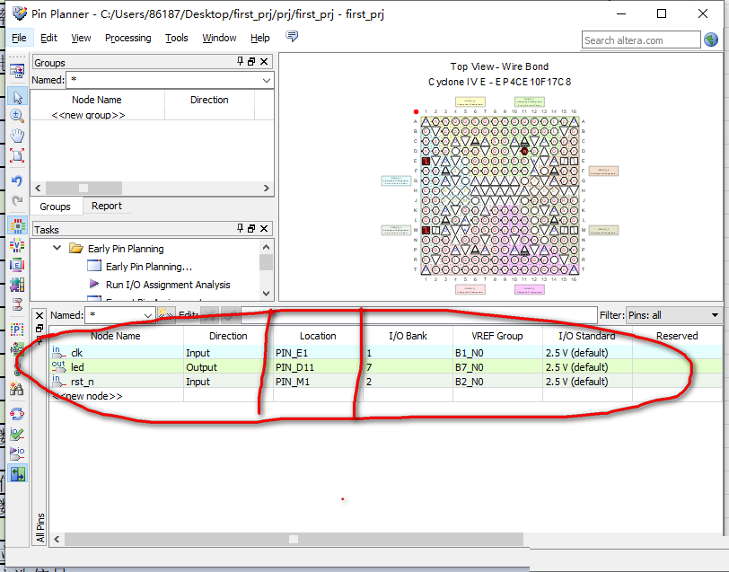The image size is (729, 572).
Task: Close the Tasks panel
Action: (264, 230)
